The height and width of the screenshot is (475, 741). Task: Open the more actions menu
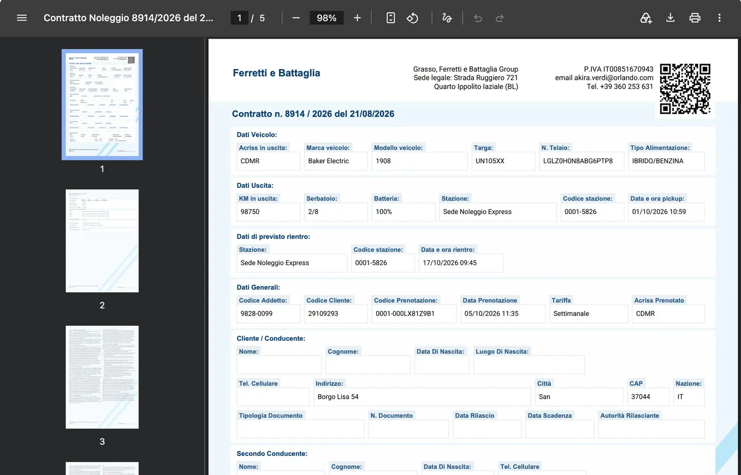point(719,18)
